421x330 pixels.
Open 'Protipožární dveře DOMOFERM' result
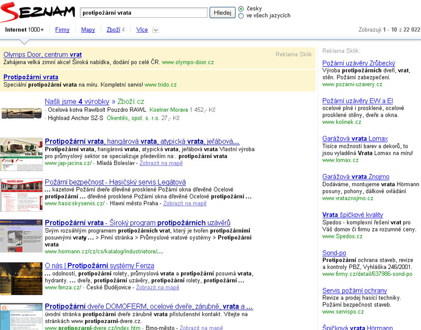[149, 306]
